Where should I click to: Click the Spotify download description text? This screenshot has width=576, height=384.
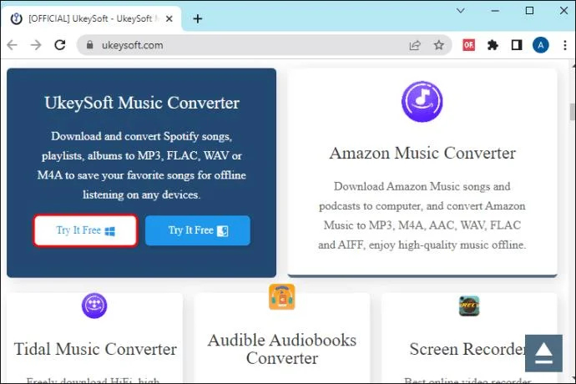(x=141, y=165)
